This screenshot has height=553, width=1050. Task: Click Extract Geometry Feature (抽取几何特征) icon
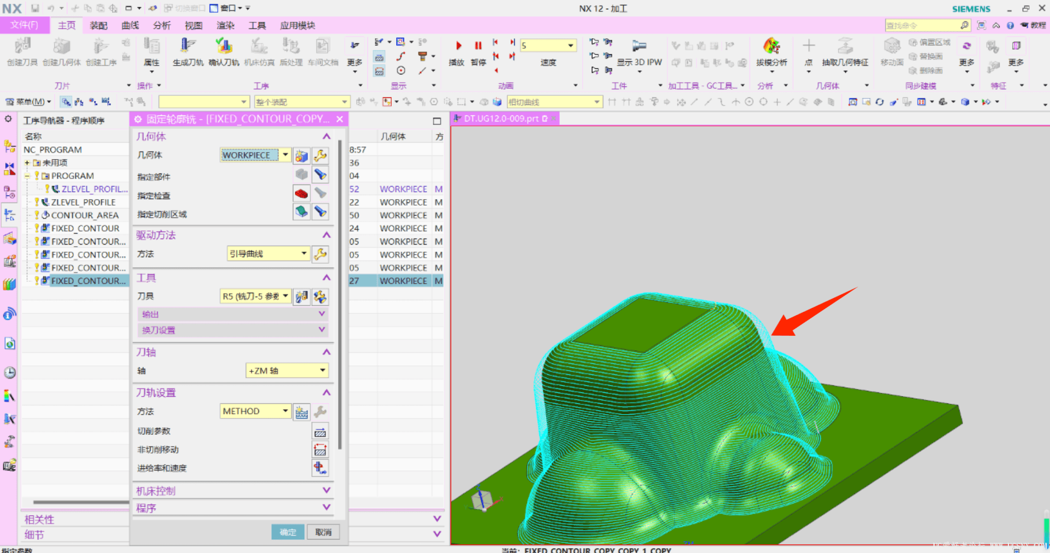coord(845,46)
